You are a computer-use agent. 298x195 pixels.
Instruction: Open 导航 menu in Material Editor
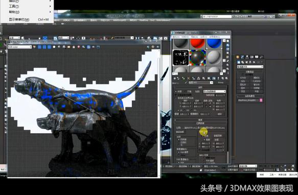pyautogui.click(x=194, y=37)
